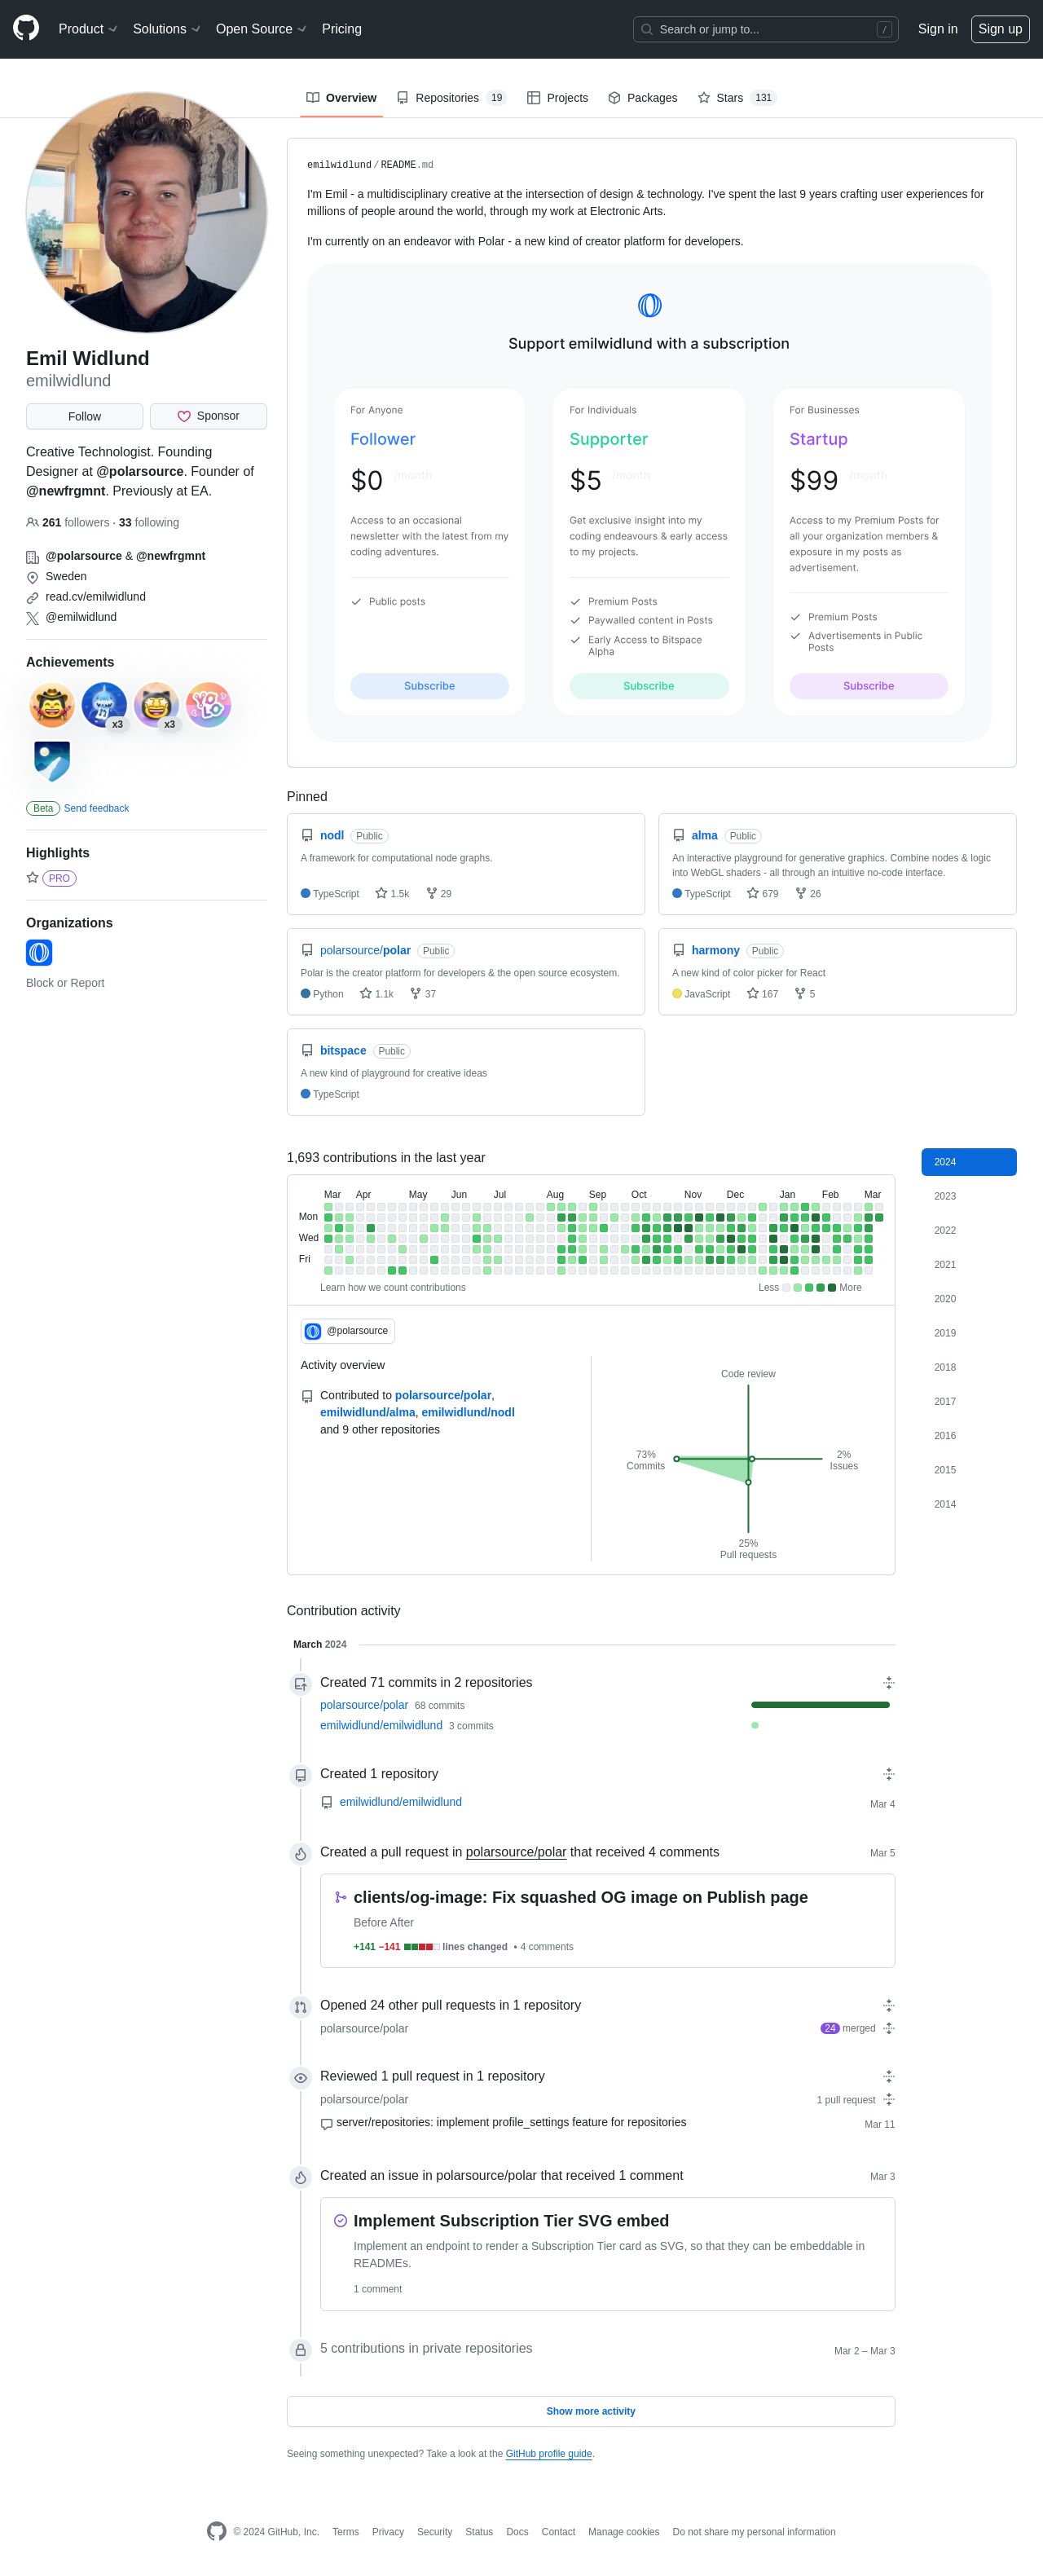Select the Overview tab
The image size is (1043, 2576).
click(341, 97)
